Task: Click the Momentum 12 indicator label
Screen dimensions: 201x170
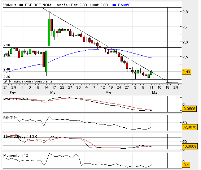Action: pos(16,156)
